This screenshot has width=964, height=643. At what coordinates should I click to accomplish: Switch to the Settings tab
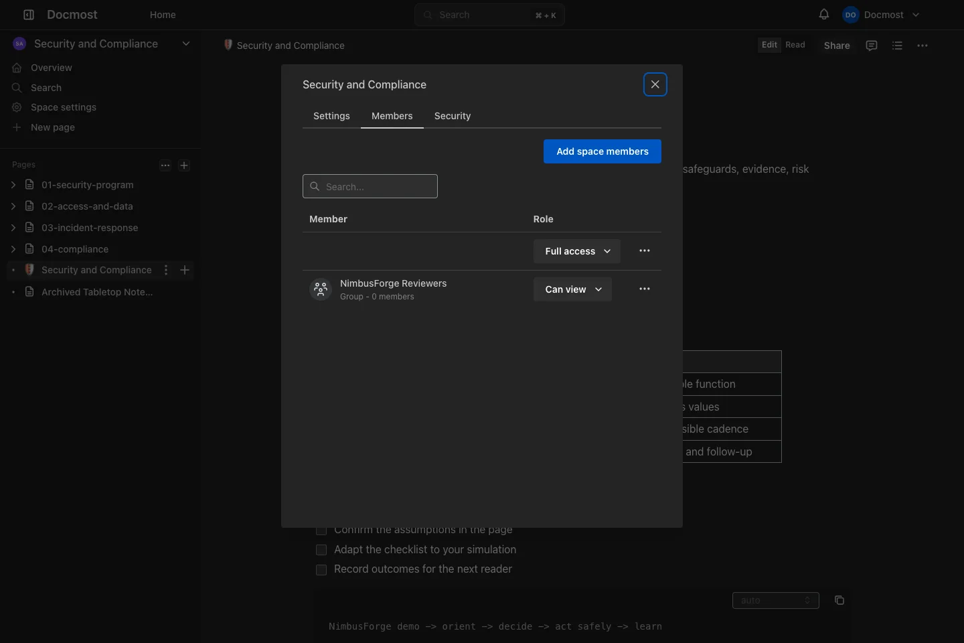[x=331, y=116]
